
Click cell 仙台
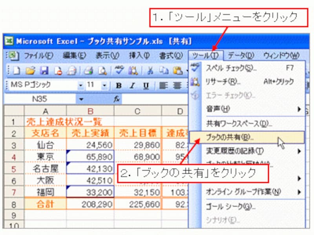tap(45, 145)
